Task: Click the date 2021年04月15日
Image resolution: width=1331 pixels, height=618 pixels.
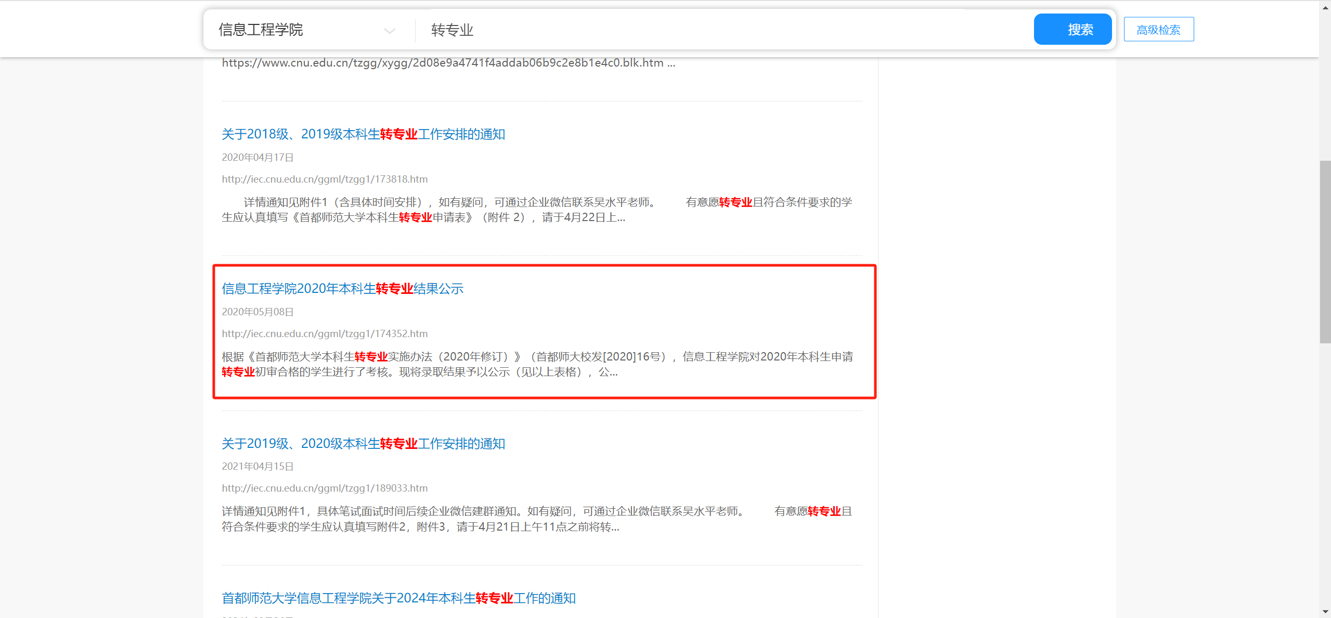Action: point(257,466)
